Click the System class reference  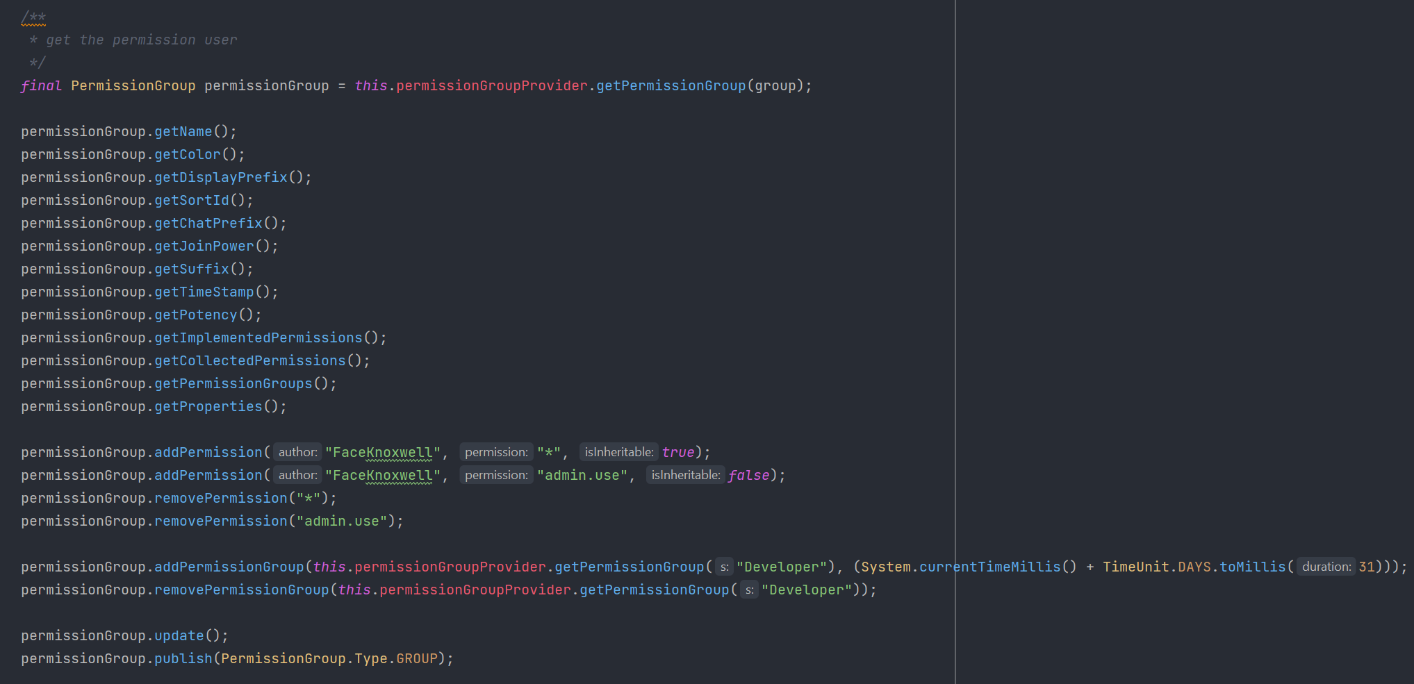[886, 567]
